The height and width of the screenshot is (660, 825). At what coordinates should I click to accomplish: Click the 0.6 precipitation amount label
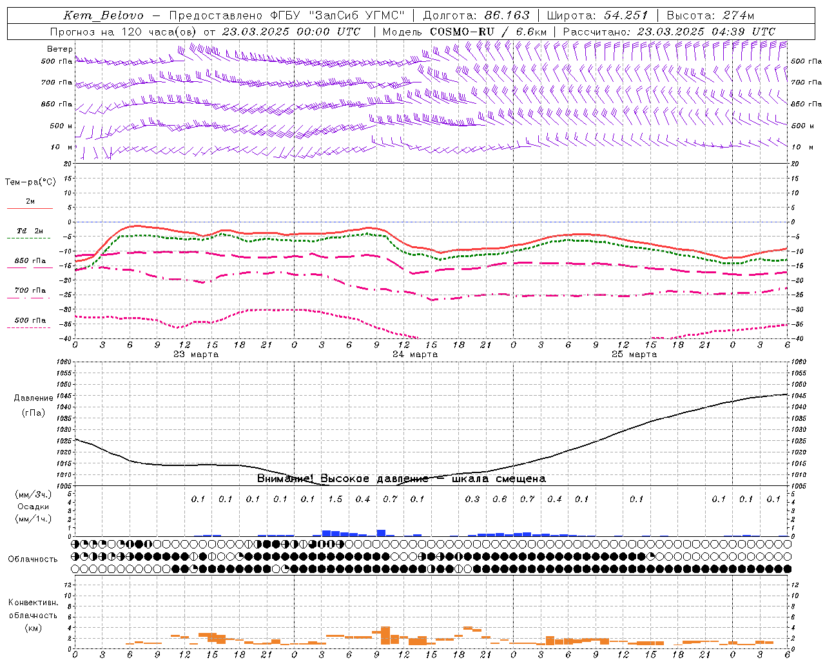pyautogui.click(x=500, y=499)
